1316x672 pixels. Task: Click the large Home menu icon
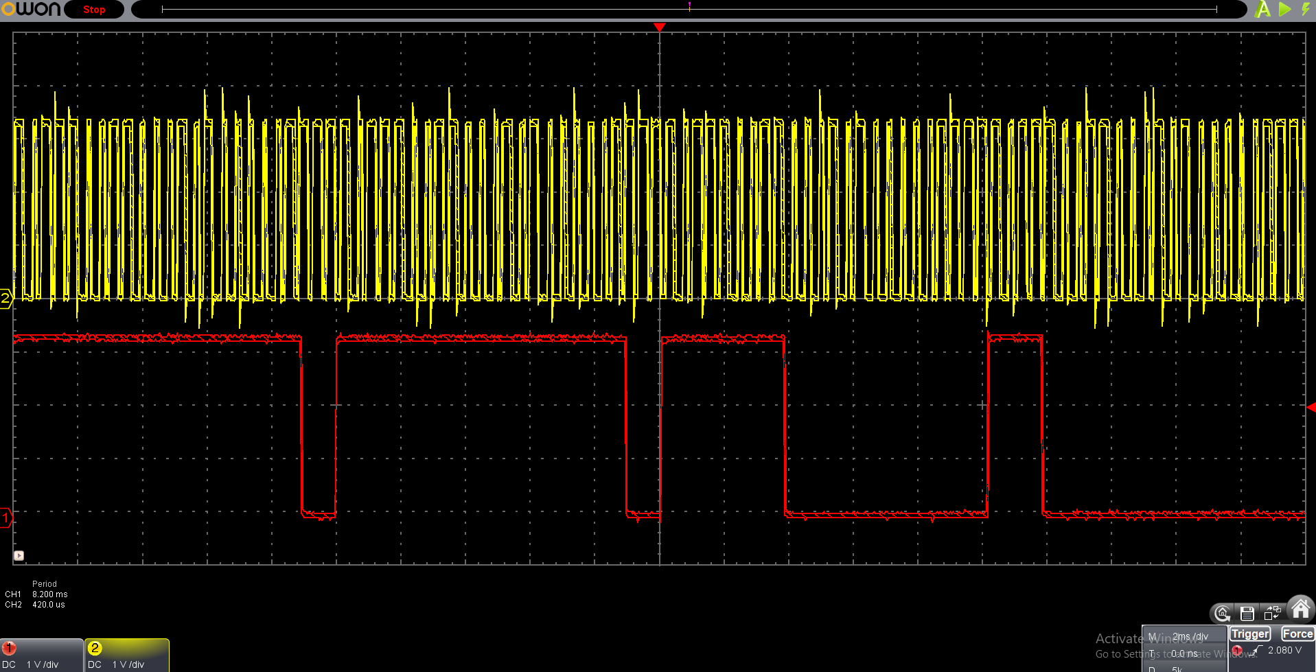[x=1300, y=609]
